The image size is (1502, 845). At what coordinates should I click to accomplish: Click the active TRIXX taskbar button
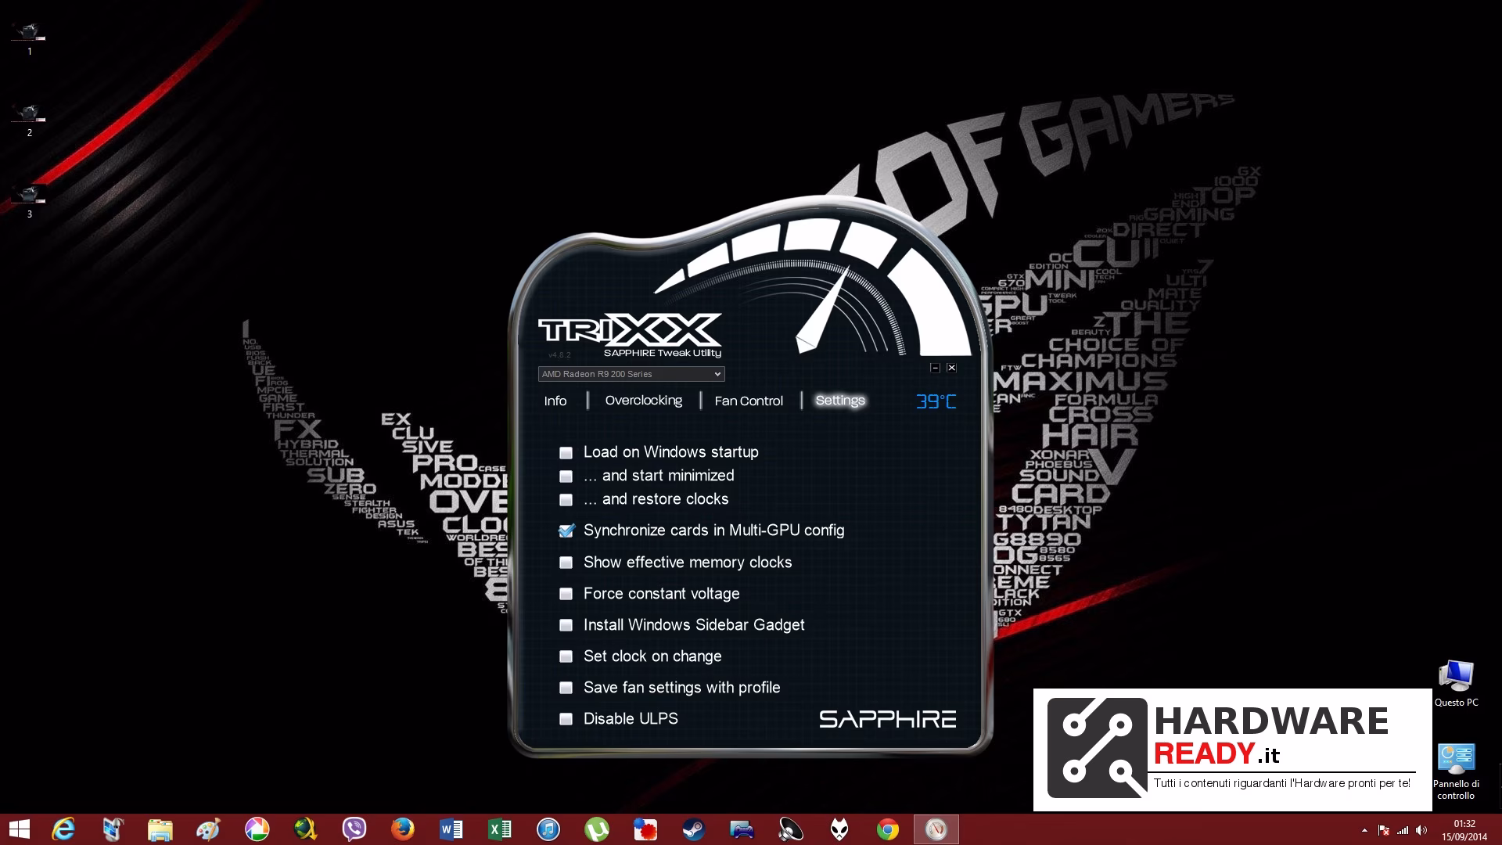(936, 829)
